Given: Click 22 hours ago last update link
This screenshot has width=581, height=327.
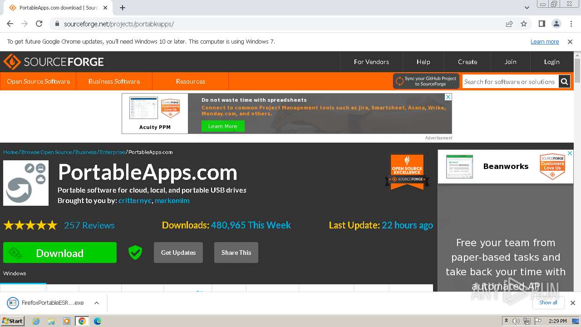Looking at the screenshot, I should click(407, 225).
